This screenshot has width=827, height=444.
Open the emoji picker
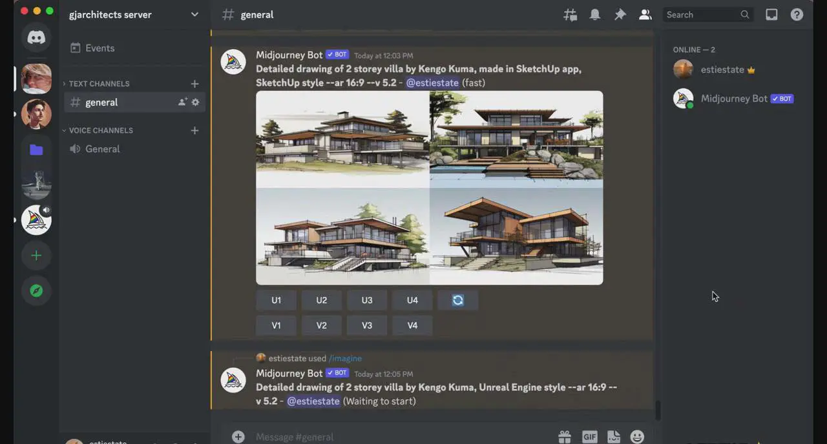click(x=637, y=437)
